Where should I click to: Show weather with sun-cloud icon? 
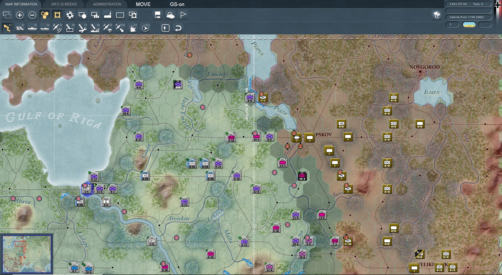[170, 15]
